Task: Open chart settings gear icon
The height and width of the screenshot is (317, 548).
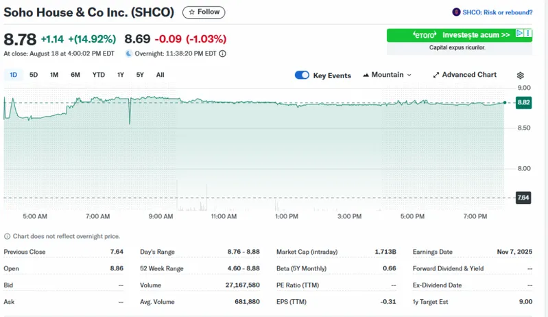Action: point(521,75)
